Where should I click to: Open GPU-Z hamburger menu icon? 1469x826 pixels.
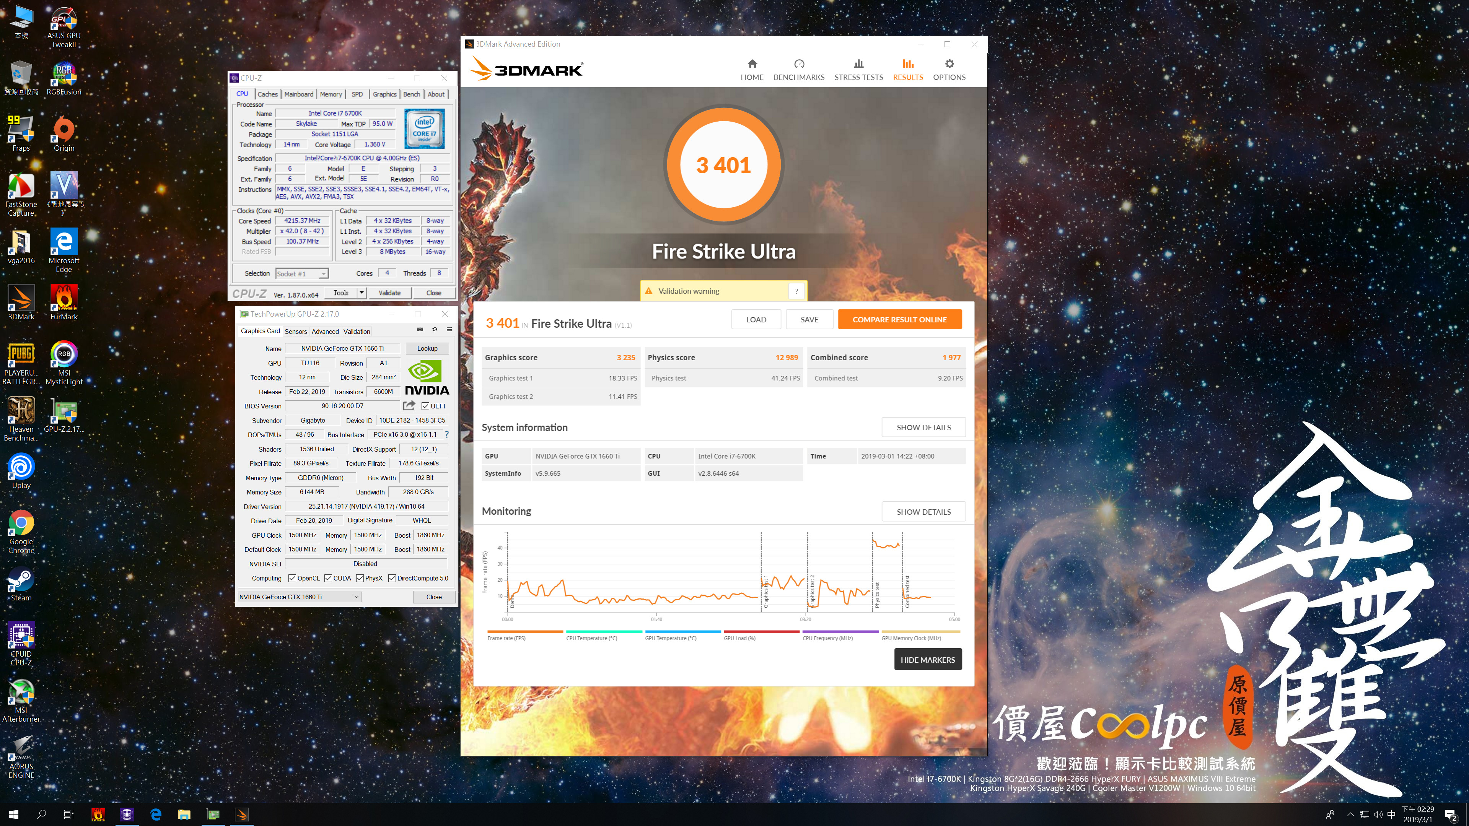449,330
